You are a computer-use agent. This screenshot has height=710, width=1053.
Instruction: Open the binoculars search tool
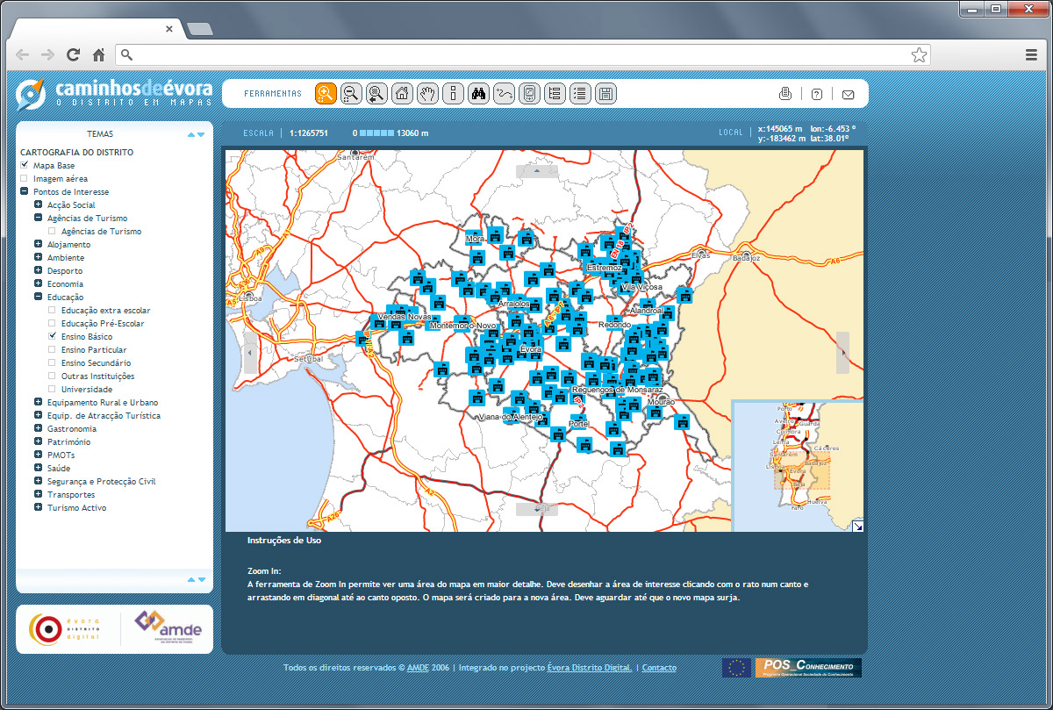[x=478, y=94]
